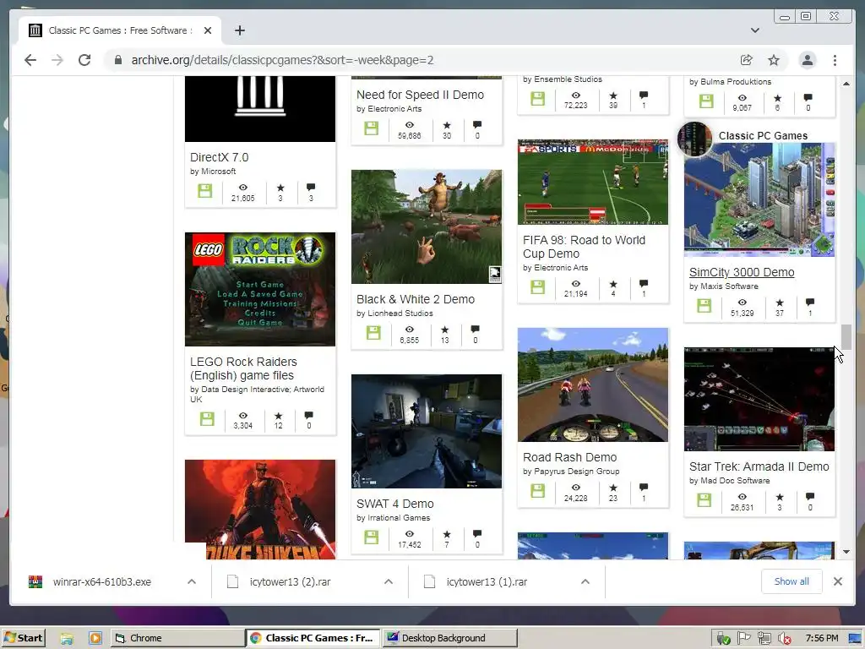Viewport: 865px width, 649px height.
Task: Open the DirectX 7.0 title link
Action: tap(219, 157)
